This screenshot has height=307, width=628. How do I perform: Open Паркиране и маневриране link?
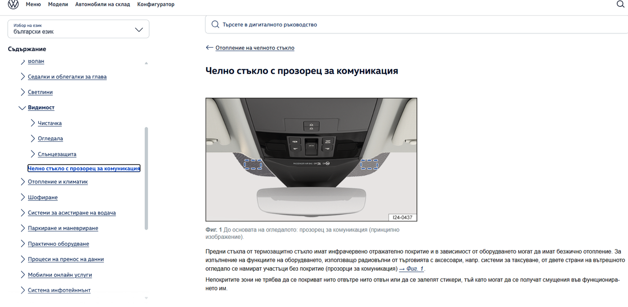(63, 228)
